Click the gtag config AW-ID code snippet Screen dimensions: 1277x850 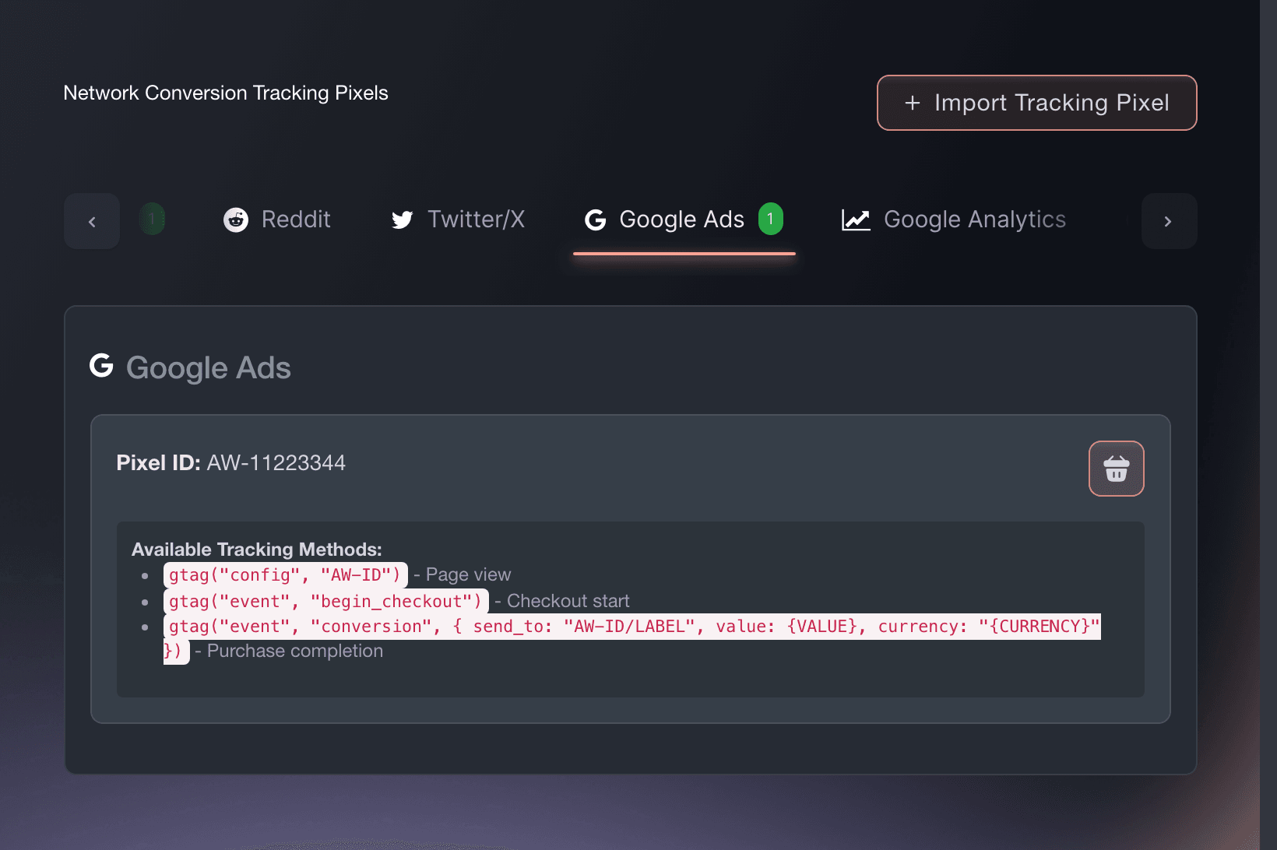[286, 575]
